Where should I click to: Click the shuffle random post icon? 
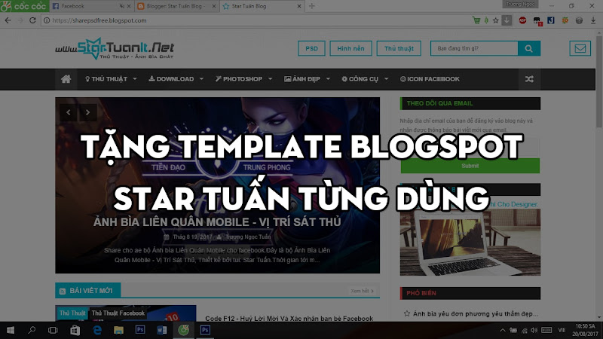(529, 79)
